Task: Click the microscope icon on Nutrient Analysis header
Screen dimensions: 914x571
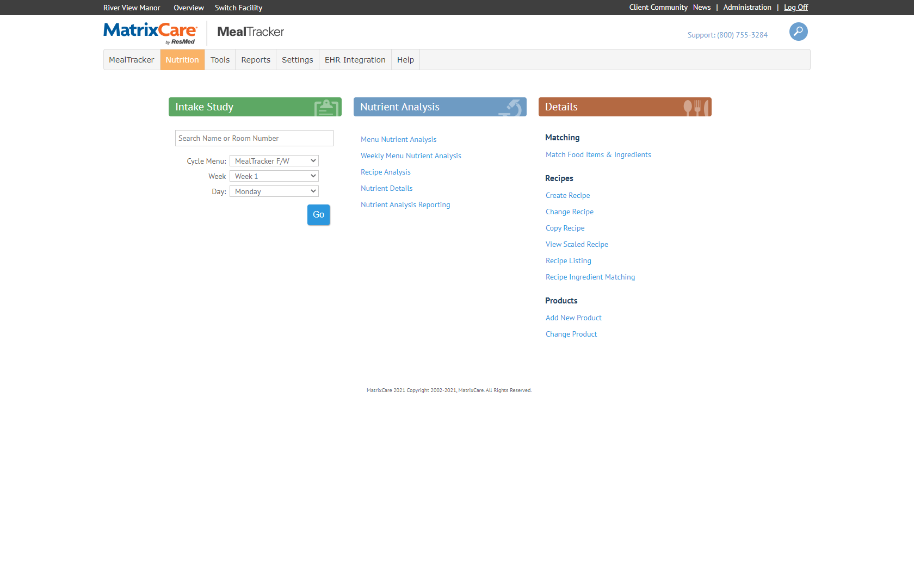Action: point(512,107)
